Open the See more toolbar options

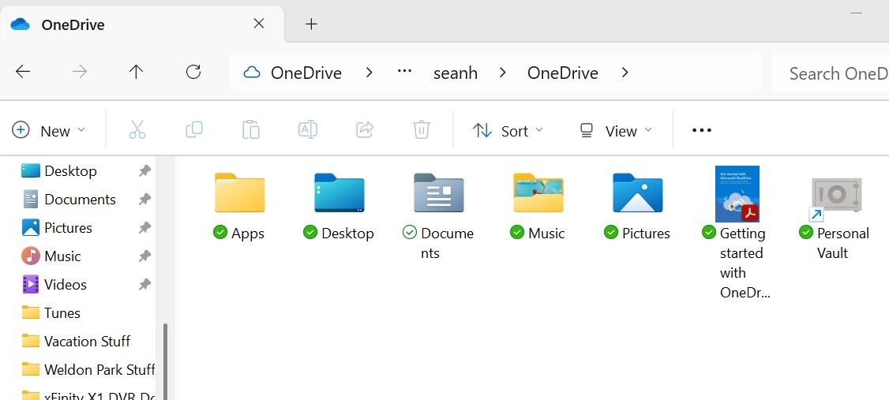coord(701,130)
